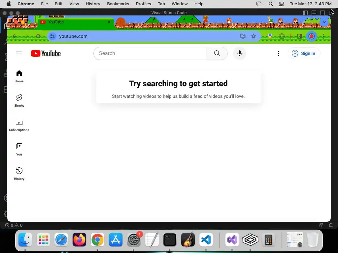Open Chrome extensions puzzle icon
The image size is (338, 253).
282,36
